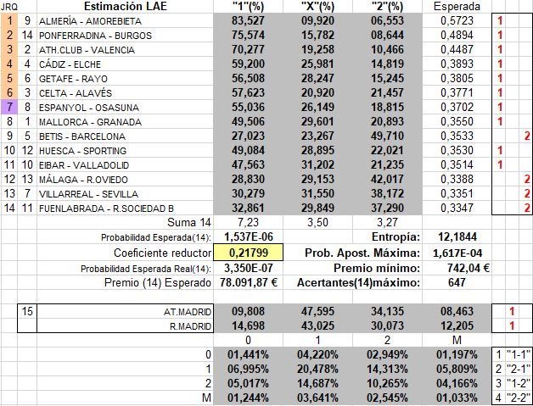Click the GETAFE - RAYO cell

coord(125,79)
